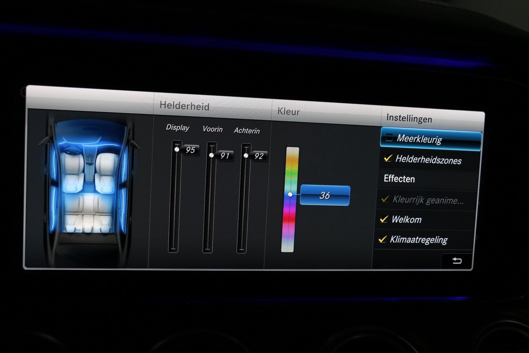The width and height of the screenshot is (529, 353).
Task: Click the blue color value 36 label
Action: pyautogui.click(x=325, y=196)
